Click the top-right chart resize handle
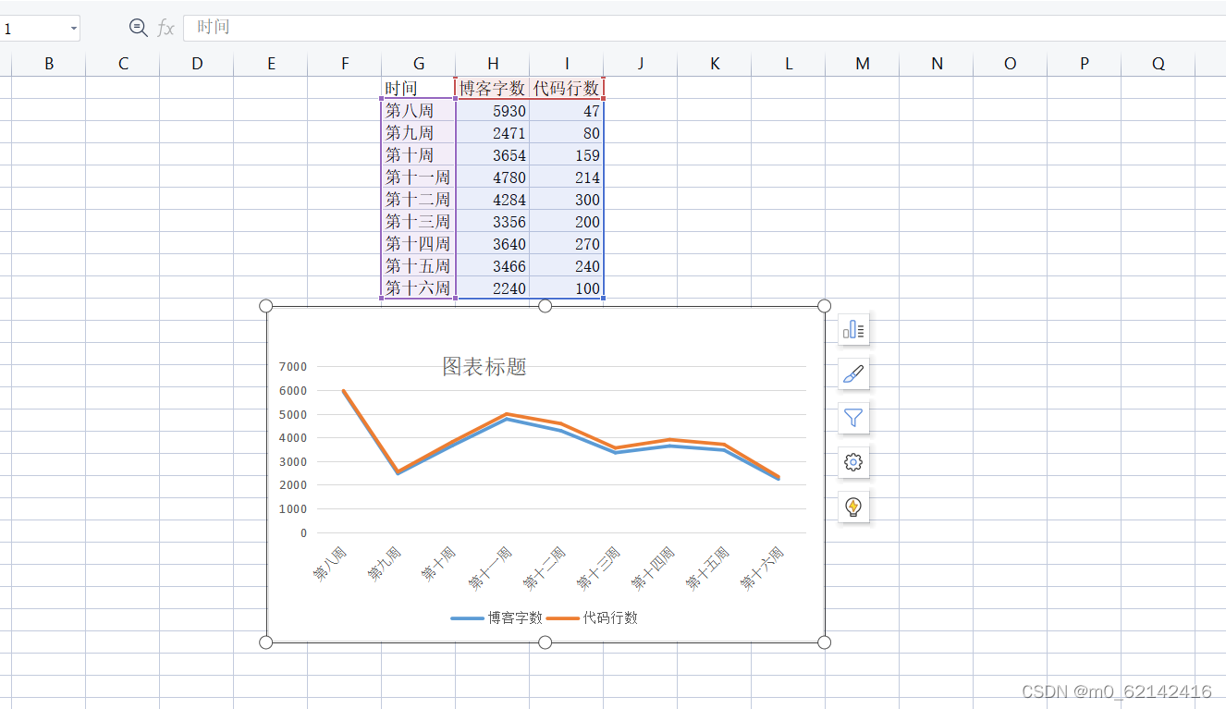 [824, 306]
